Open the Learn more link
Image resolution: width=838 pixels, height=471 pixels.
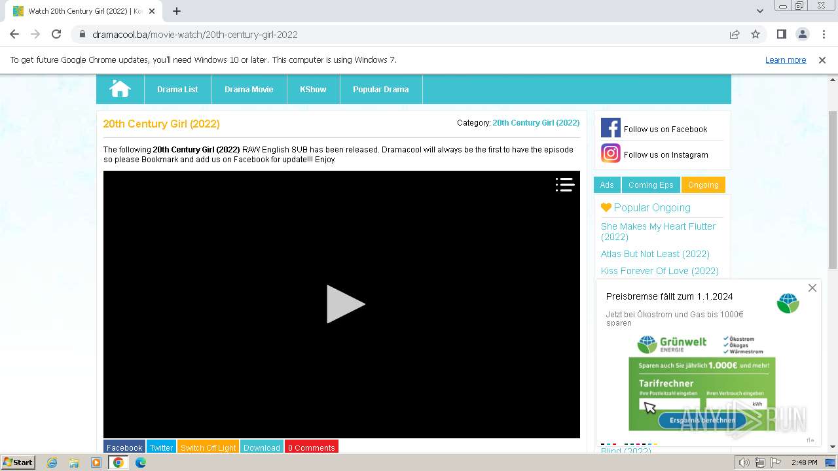coord(786,60)
